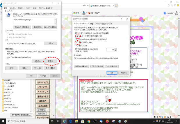Viewport: 180px width, 124px height.
Task: Open File Explorer from the taskbar
Action: pyautogui.click(x=76, y=121)
